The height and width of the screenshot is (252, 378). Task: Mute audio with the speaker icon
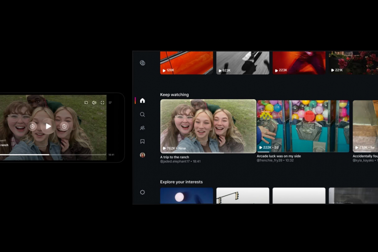(94, 103)
